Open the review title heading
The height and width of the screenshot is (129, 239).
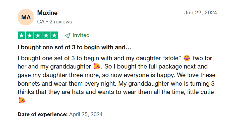[x=74, y=47]
